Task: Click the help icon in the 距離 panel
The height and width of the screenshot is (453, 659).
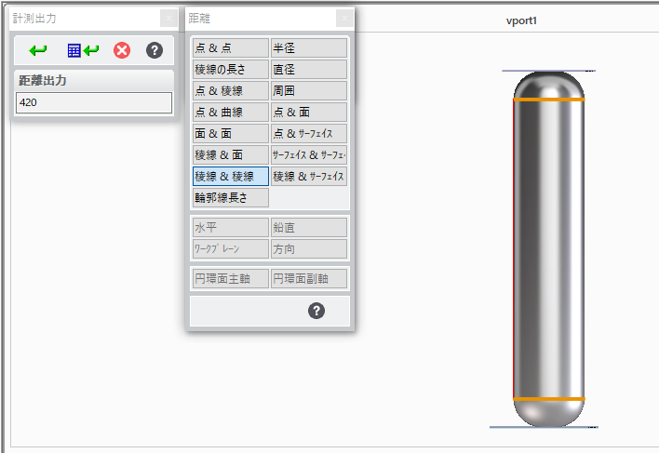Action: click(316, 311)
